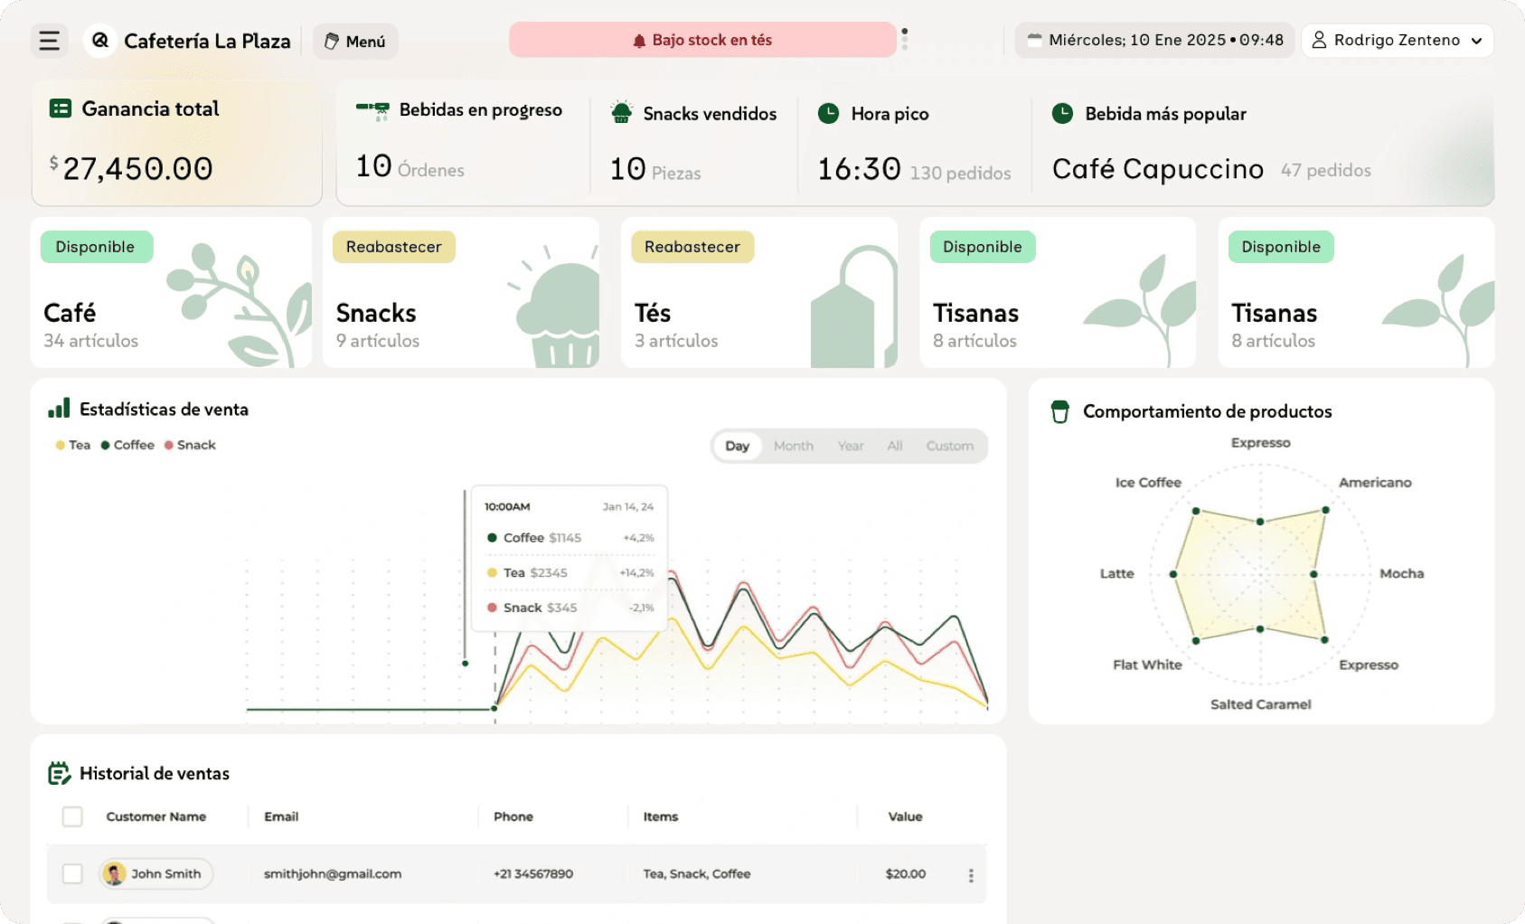Open the row options for John Smith

click(971, 875)
